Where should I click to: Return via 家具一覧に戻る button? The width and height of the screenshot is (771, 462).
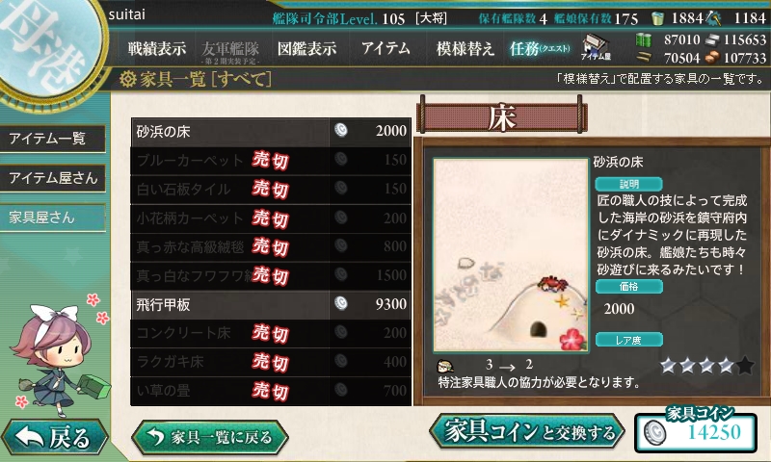[x=210, y=436]
